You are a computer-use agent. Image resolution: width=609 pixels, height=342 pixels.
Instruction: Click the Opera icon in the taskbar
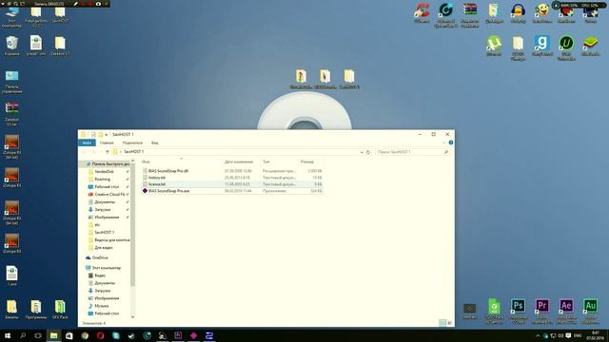100,335
